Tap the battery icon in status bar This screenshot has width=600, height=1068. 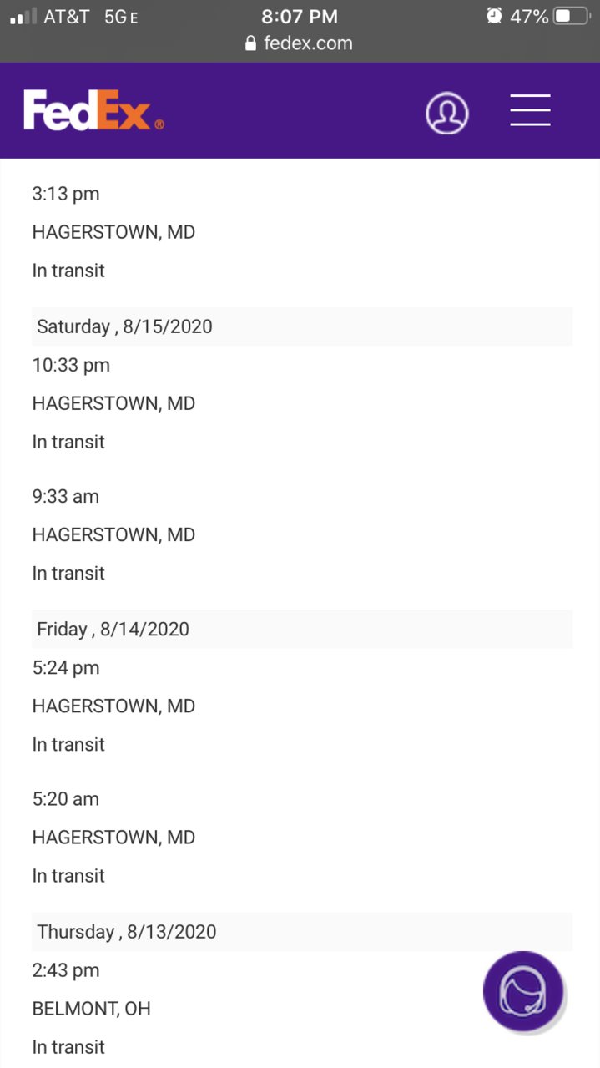point(572,16)
